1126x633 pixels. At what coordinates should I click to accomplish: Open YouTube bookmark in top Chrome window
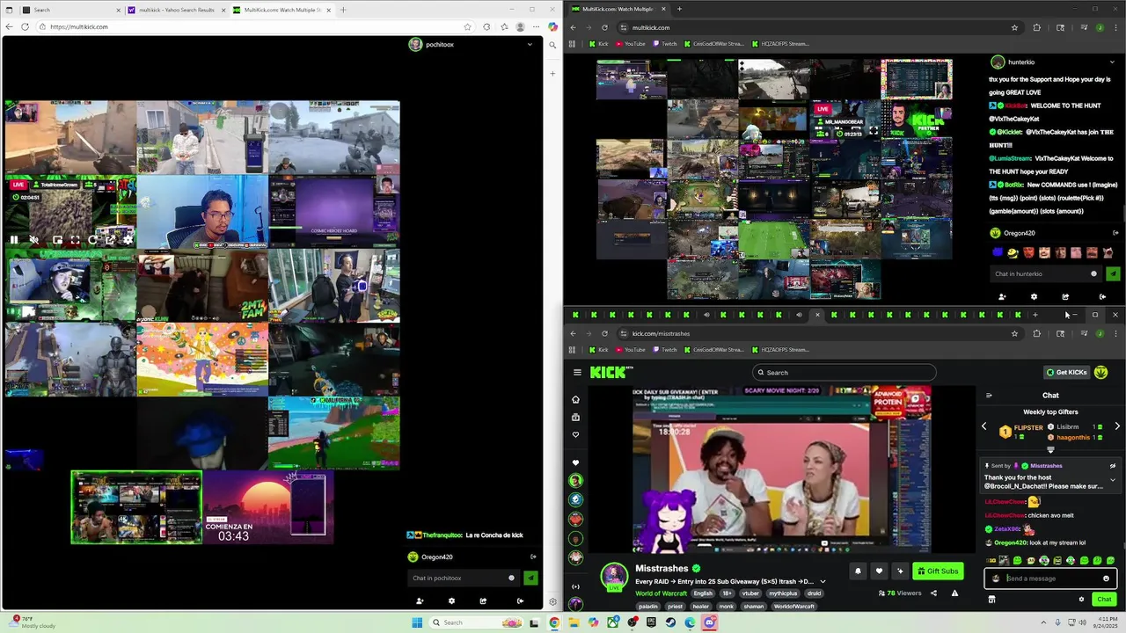coord(630,43)
